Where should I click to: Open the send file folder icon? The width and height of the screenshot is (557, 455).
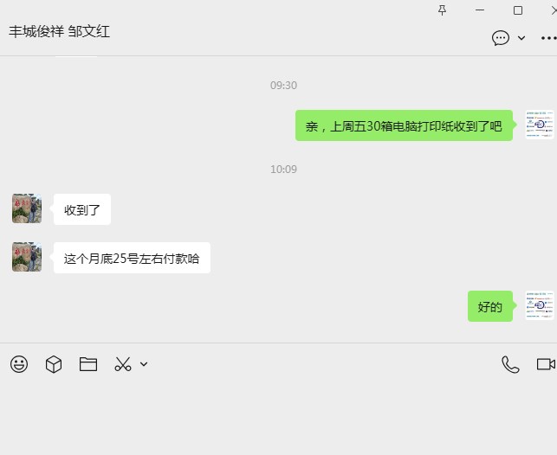(88, 364)
